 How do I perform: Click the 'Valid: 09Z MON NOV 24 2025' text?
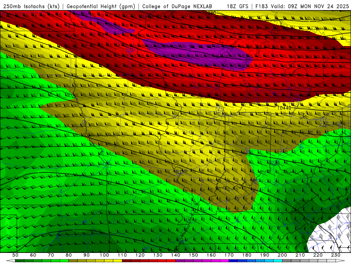pyautogui.click(x=310, y=7)
